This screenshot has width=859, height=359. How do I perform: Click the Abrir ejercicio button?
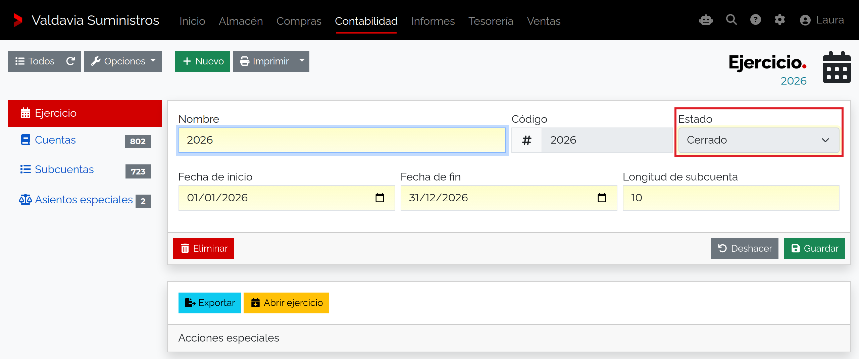[x=286, y=303]
